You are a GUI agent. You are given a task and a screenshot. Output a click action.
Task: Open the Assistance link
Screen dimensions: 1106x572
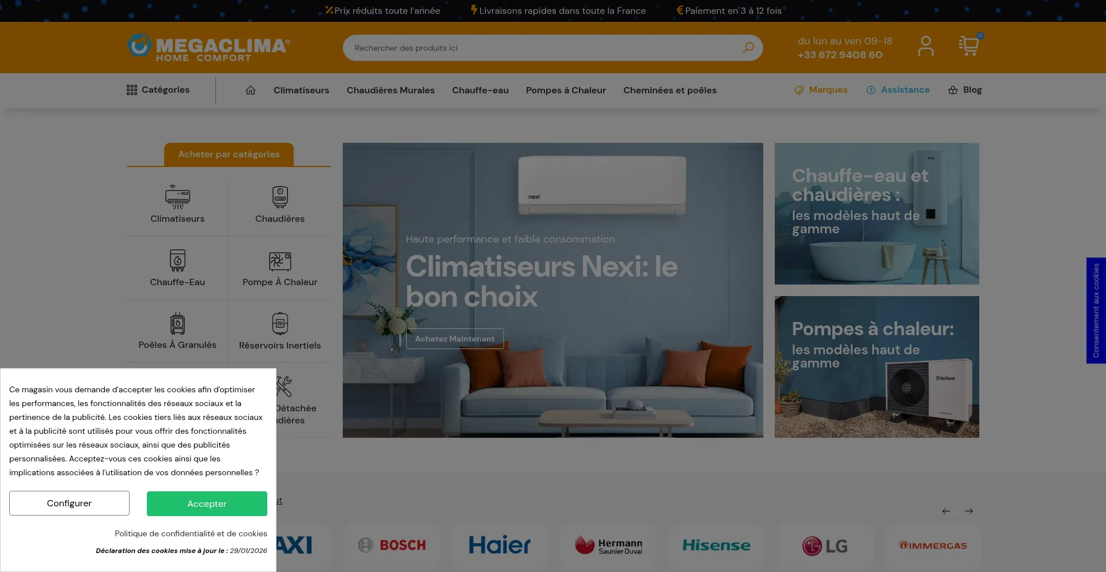[898, 90]
